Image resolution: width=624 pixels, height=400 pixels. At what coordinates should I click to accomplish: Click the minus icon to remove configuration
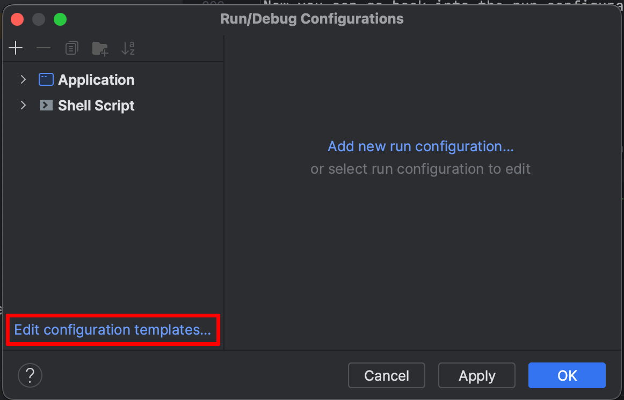pyautogui.click(x=43, y=48)
